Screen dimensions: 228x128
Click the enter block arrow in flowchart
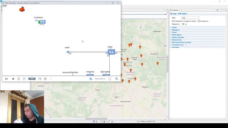click(68, 52)
